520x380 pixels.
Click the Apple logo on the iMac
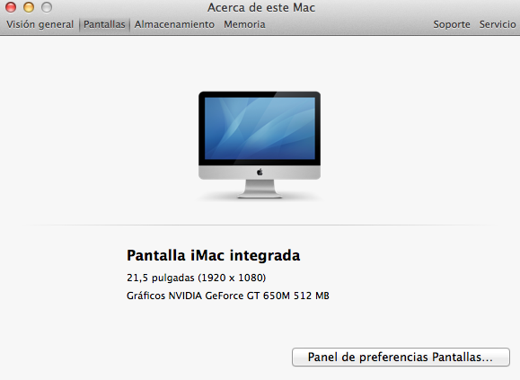260,172
